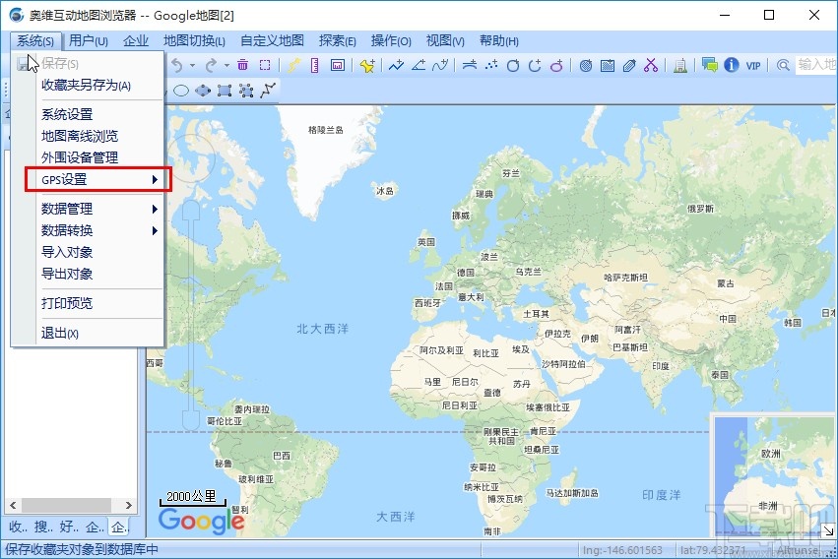Click the purple scissors cut icon
The image size is (838, 559).
(651, 65)
